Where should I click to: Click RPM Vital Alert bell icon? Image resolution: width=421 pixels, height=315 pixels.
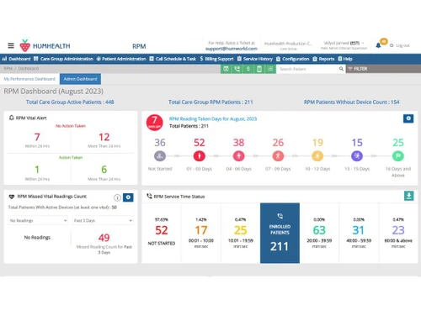(11, 118)
